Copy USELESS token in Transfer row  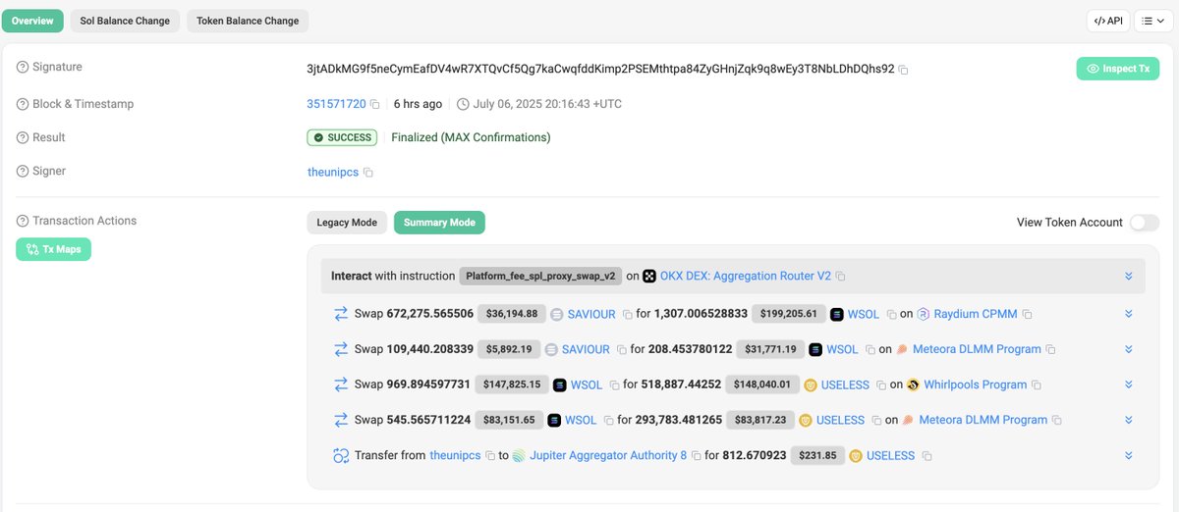click(x=926, y=456)
